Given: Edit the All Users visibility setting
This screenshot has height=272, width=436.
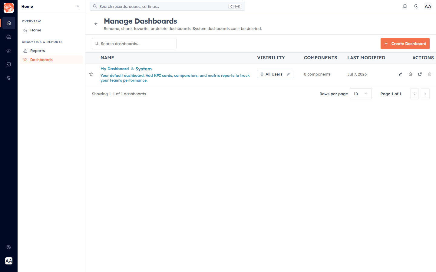Looking at the screenshot, I should (x=275, y=74).
